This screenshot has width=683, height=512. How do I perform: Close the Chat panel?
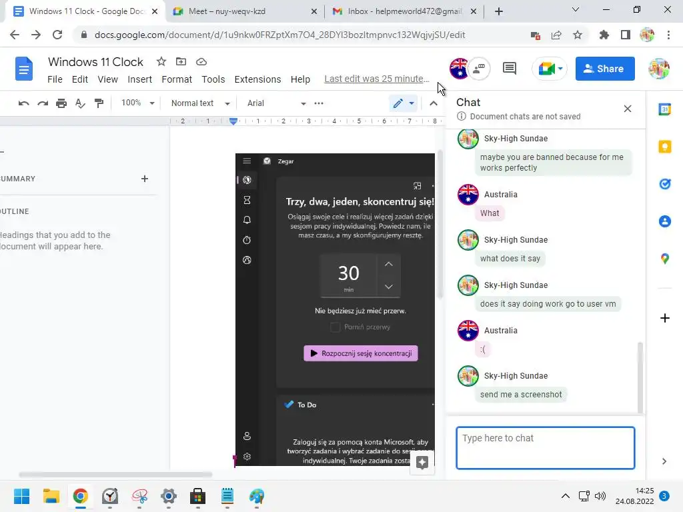pos(627,109)
